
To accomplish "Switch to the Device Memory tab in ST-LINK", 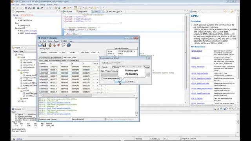I will pos(51,58).
